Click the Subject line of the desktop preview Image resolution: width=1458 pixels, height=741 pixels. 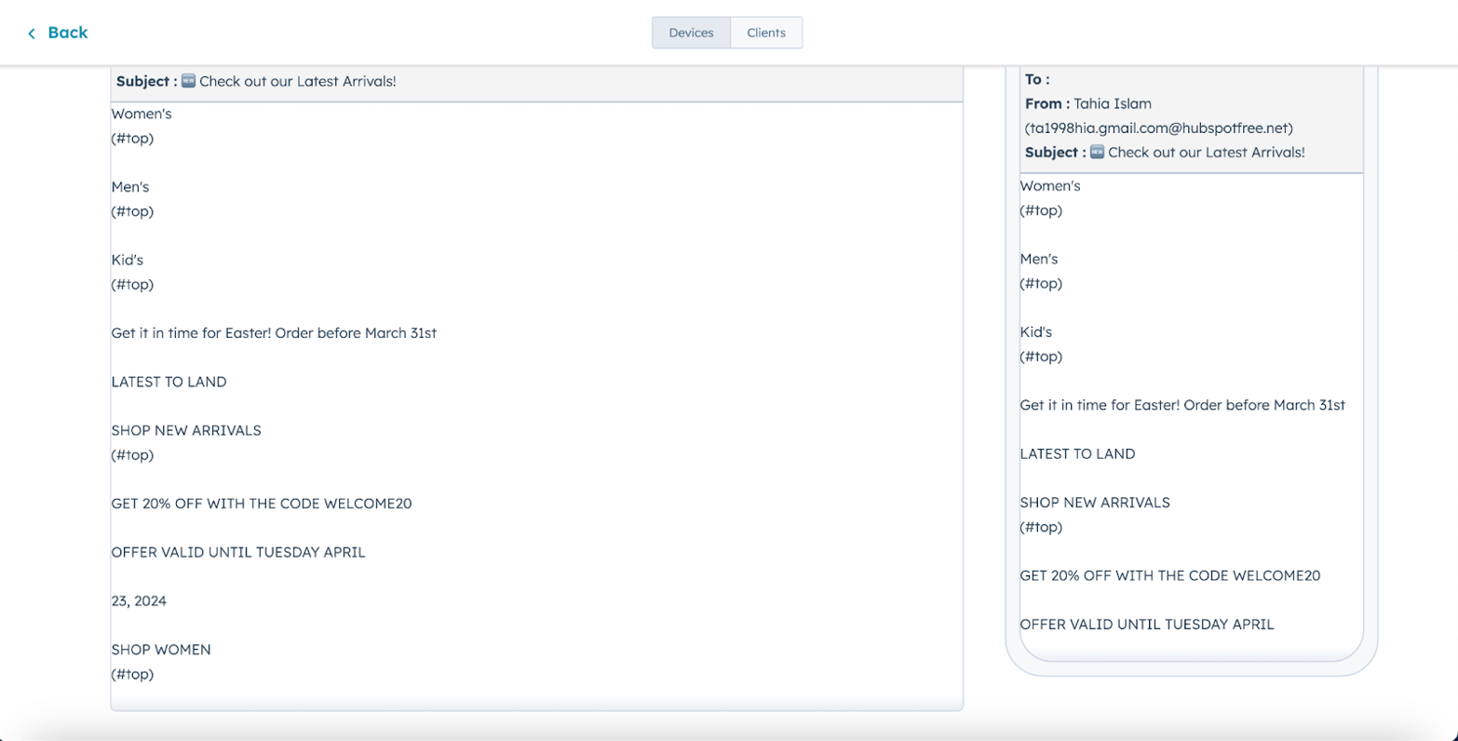click(x=255, y=81)
